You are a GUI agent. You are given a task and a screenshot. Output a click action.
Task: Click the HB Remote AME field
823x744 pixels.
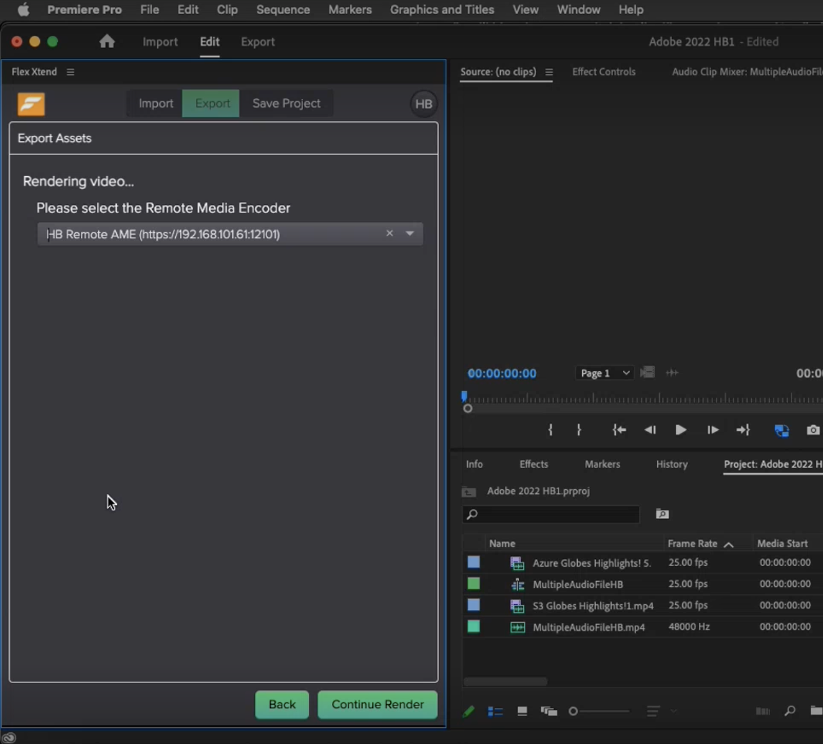[230, 234]
